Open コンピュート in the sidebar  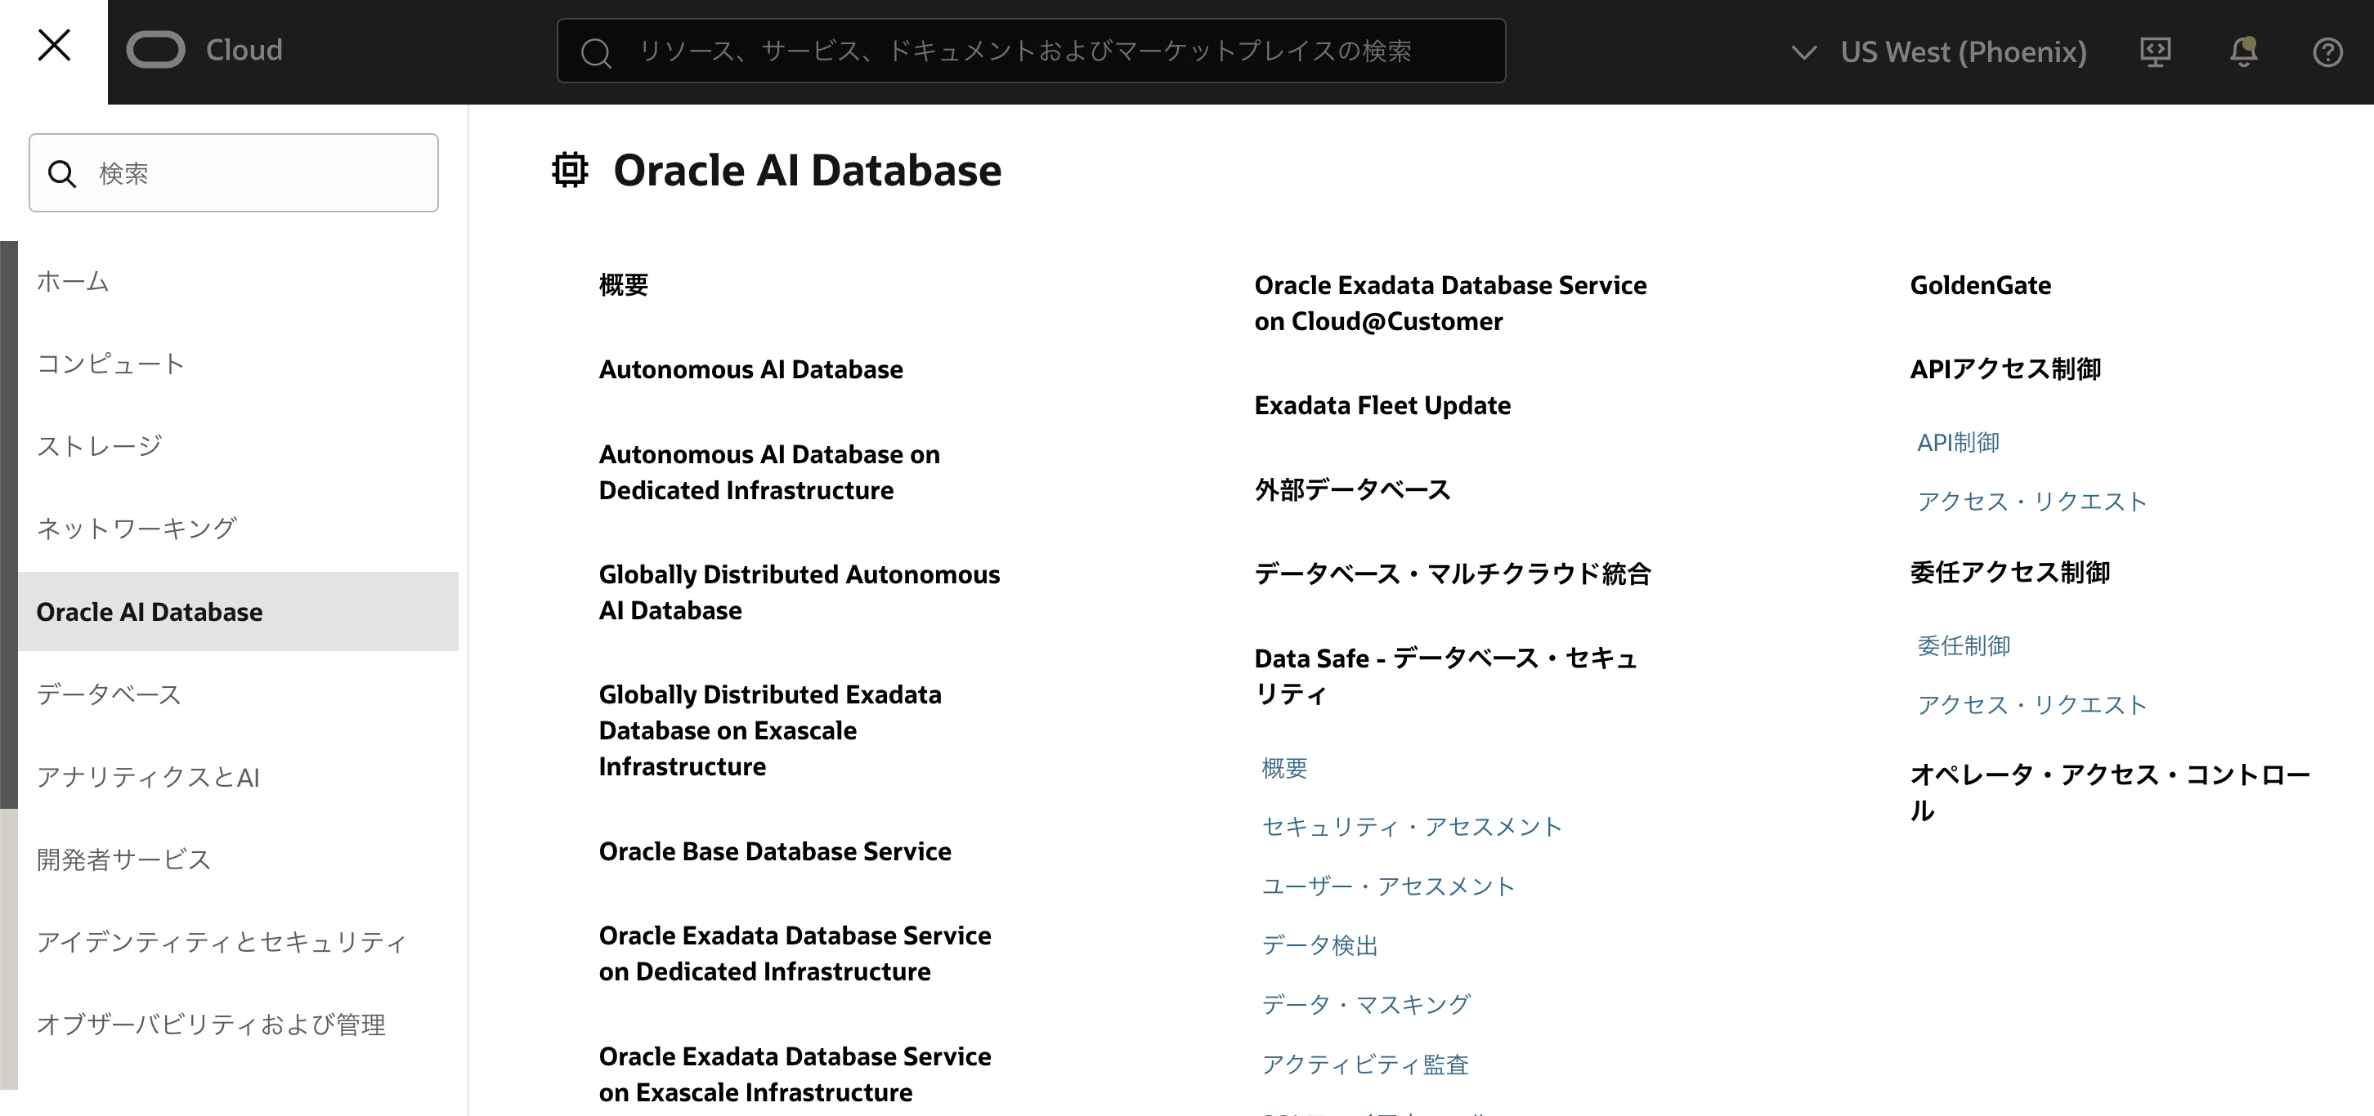pyautogui.click(x=110, y=364)
